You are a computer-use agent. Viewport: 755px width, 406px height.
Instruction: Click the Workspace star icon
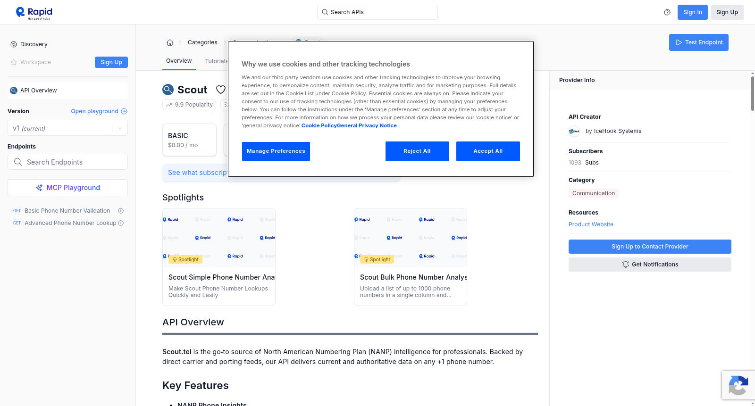coord(14,62)
